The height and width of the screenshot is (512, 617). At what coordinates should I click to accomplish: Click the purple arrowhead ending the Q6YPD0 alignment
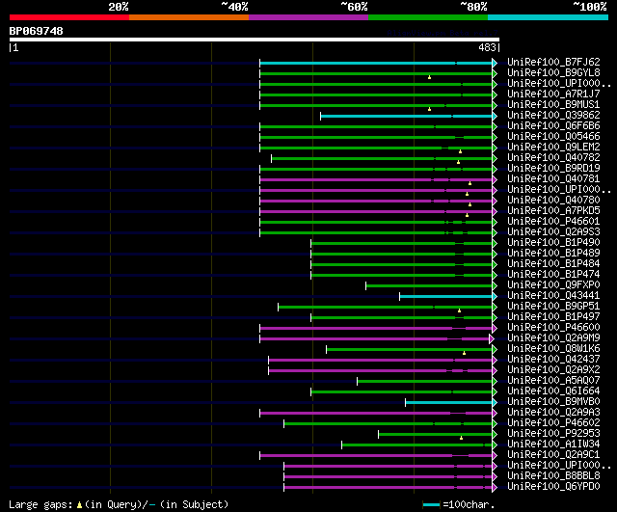pos(495,488)
